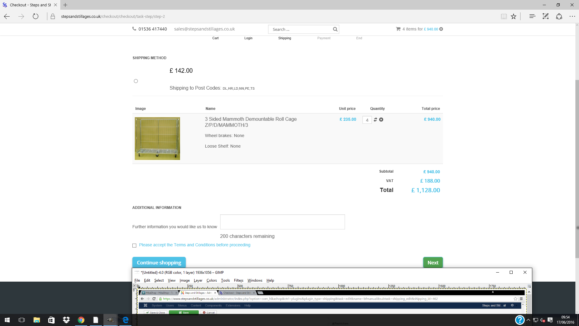This screenshot has width=579, height=326.
Task: Open Edge More actions ellipsis menu
Action: (x=572, y=16)
